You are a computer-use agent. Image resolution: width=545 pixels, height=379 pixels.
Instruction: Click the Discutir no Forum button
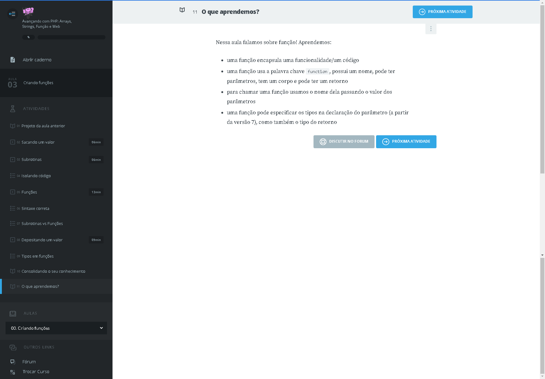coord(344,142)
